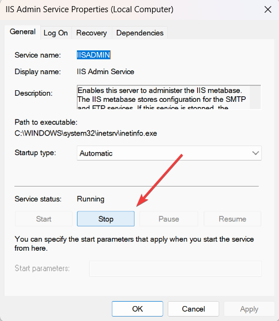Switch to the General tab
The width and height of the screenshot is (279, 321).
pyautogui.click(x=23, y=32)
